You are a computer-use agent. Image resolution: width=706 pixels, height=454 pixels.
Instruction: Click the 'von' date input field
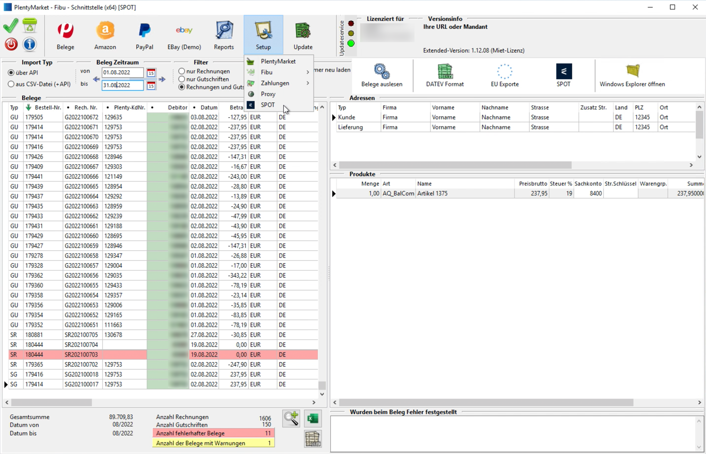pyautogui.click(x=123, y=73)
